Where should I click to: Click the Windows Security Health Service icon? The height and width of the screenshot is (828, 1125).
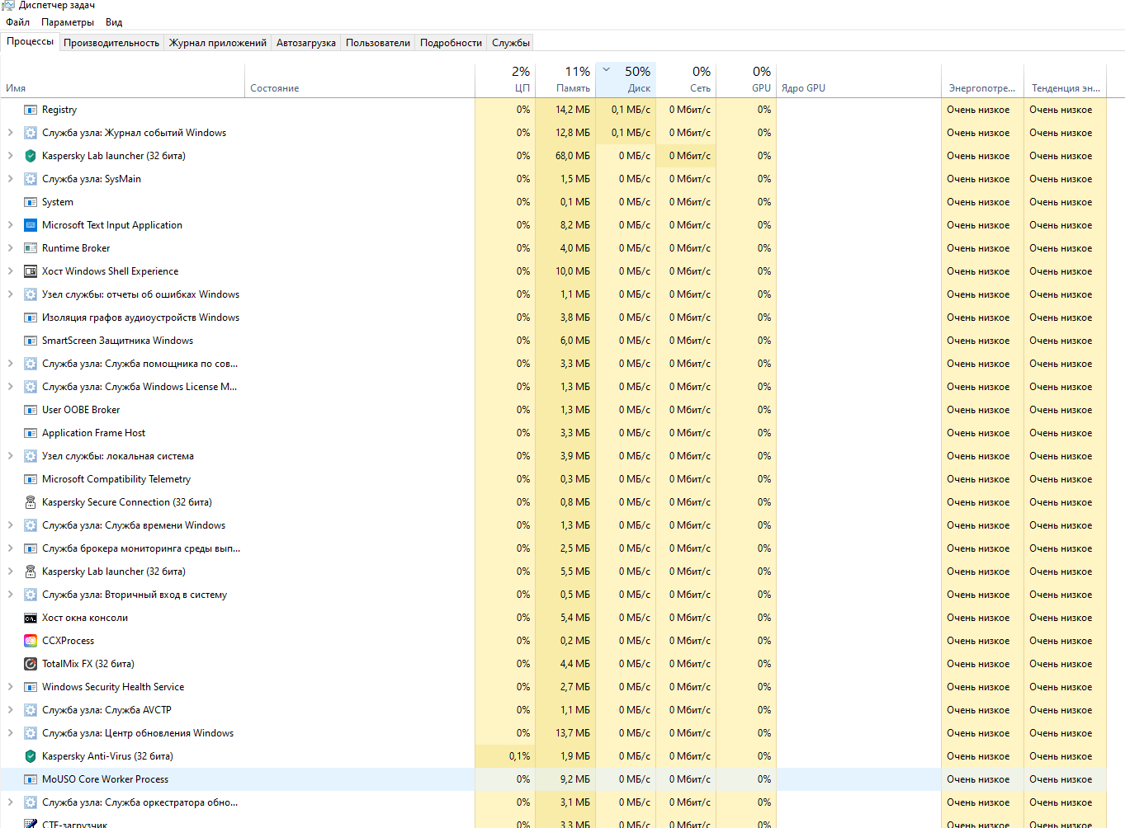31,687
